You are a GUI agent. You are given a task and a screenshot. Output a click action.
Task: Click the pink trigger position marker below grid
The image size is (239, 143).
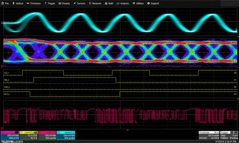click(x=128, y=130)
